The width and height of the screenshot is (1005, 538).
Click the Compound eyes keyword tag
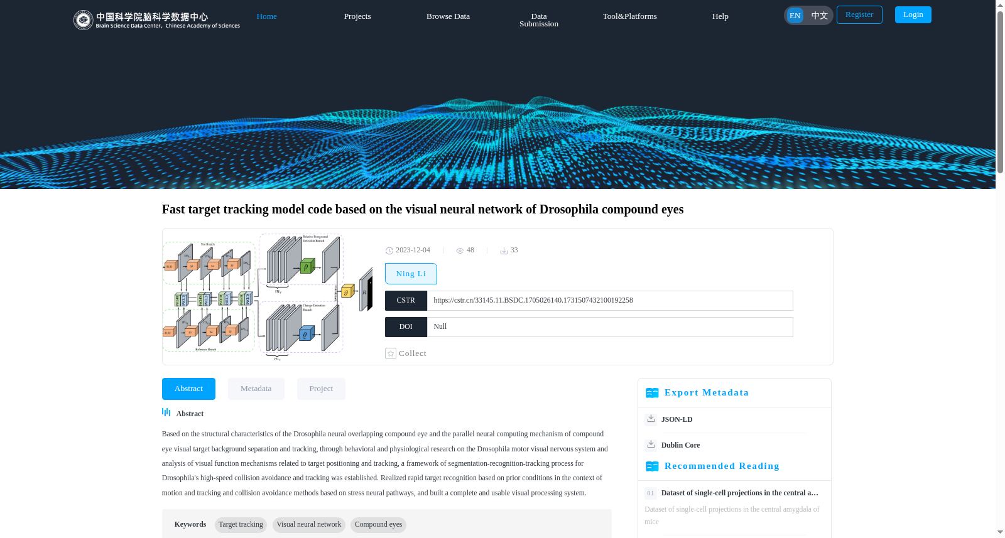[x=378, y=525]
